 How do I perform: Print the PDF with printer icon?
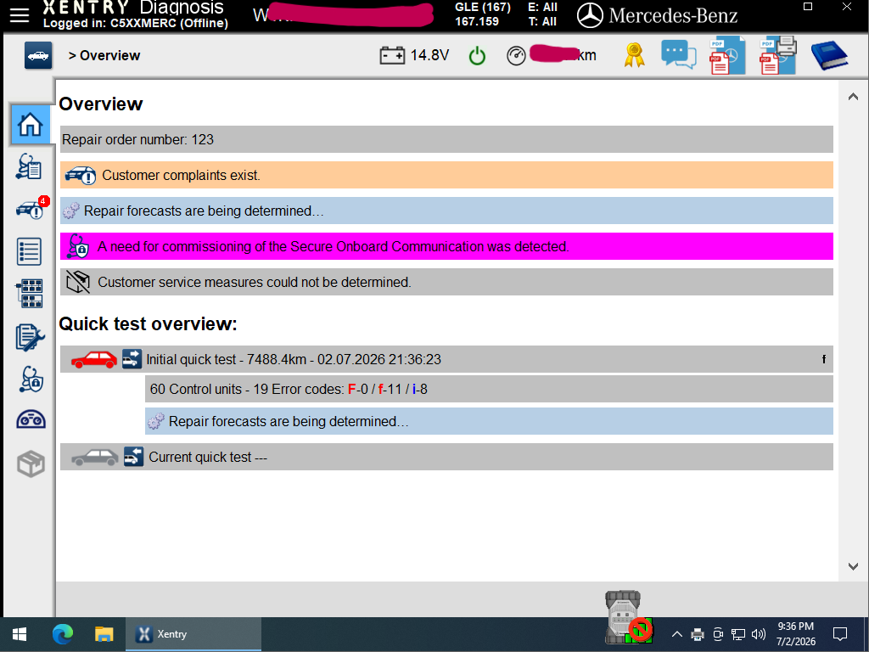point(778,55)
